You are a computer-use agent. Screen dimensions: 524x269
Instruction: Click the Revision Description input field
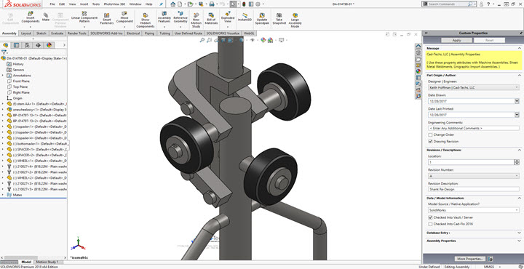[473, 189]
